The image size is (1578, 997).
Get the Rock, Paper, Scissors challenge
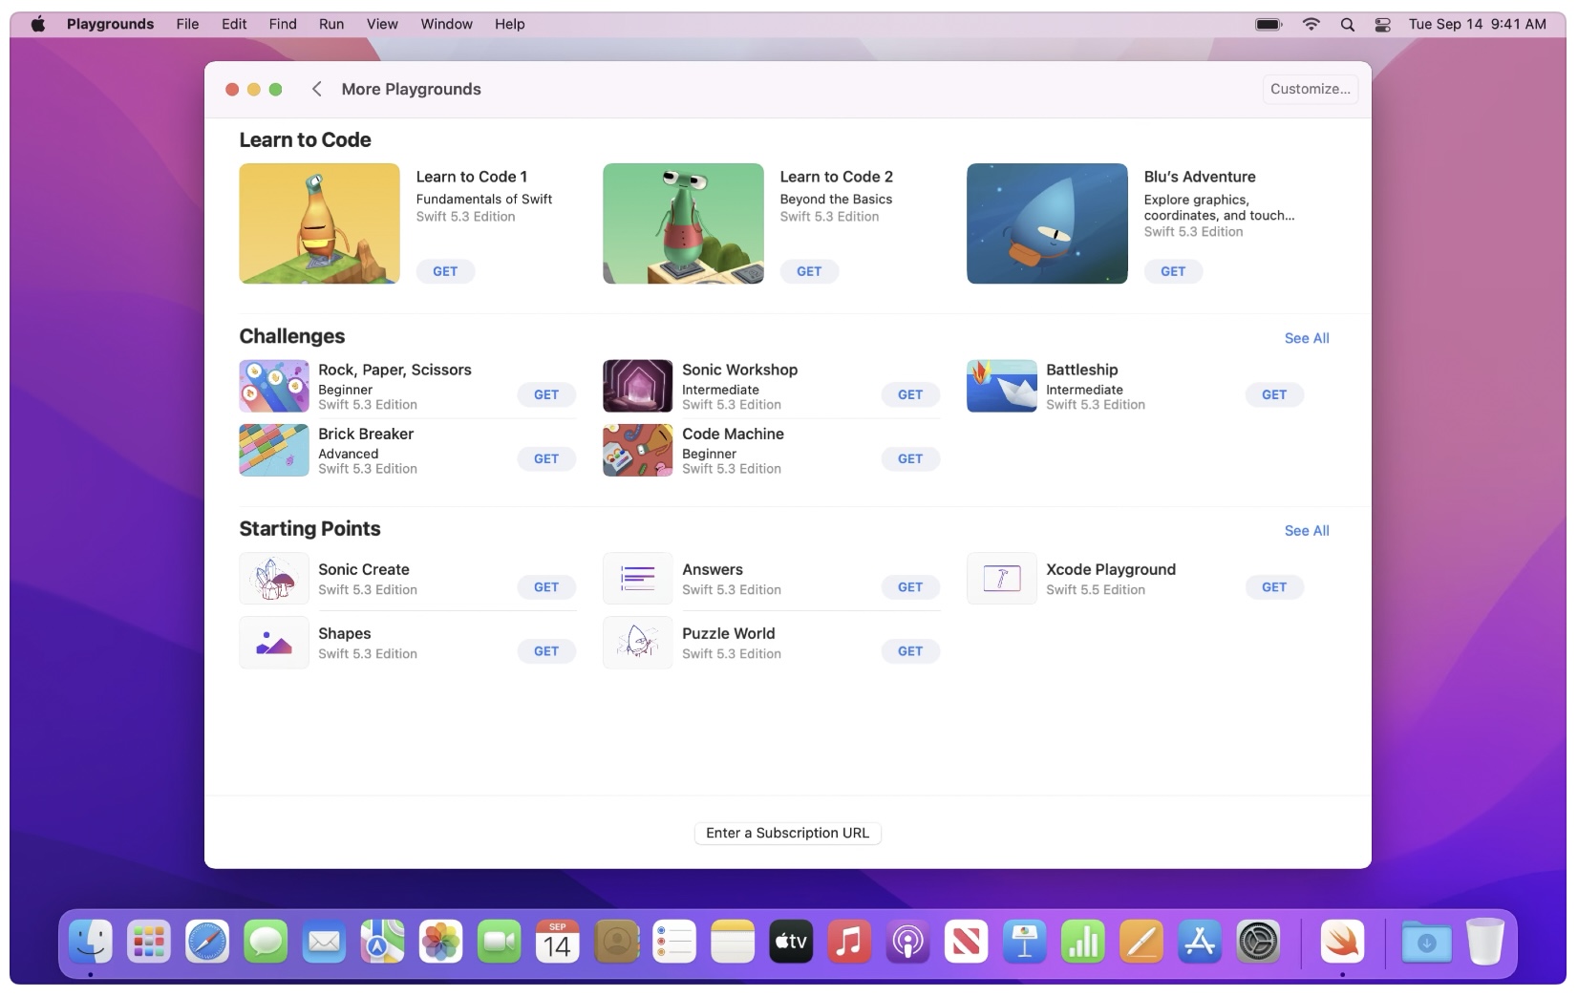pos(546,394)
